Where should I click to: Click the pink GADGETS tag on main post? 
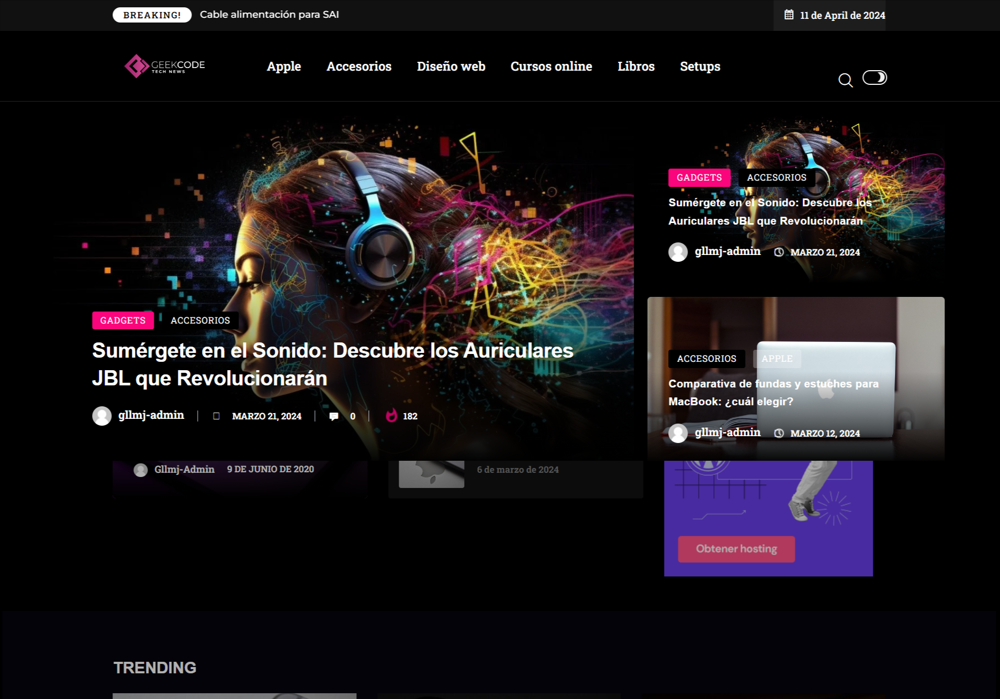(x=123, y=320)
